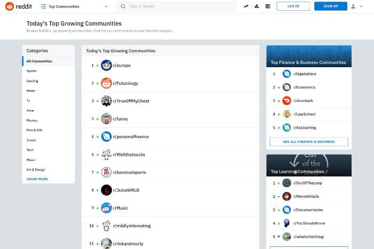Screen dimensions: 374x249
Task: Select the Sports category
Action: pos(32,71)
